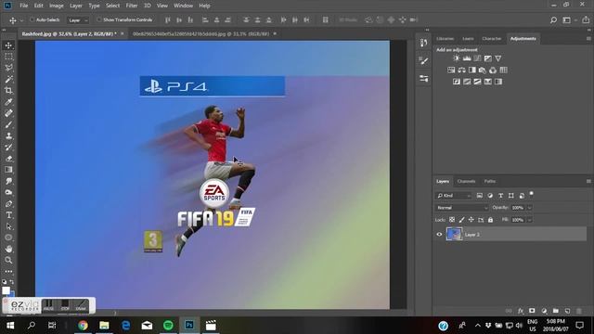
Task: Create a new layer group folder
Action: pos(555,311)
